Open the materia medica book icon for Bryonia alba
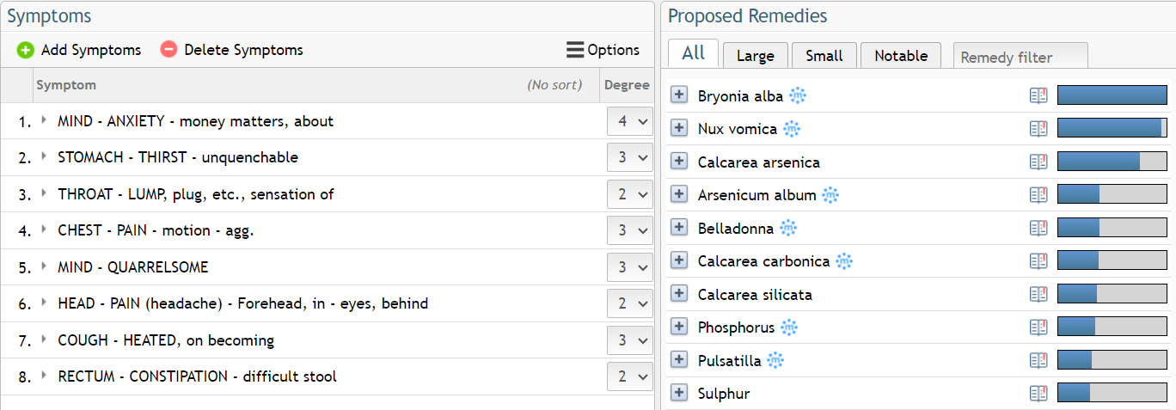This screenshot has height=410, width=1176. (x=1038, y=95)
